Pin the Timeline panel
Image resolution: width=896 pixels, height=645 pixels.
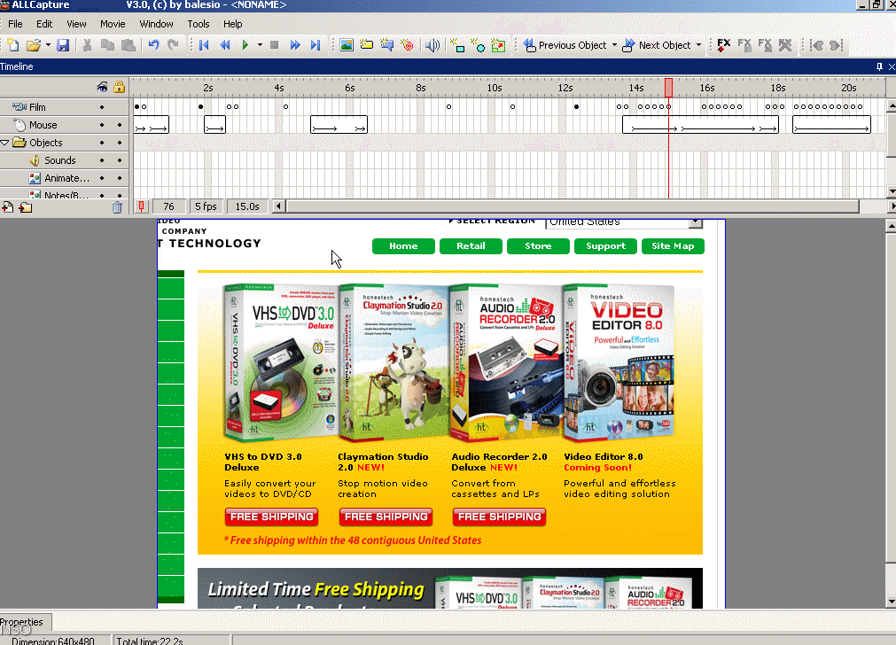pos(879,66)
